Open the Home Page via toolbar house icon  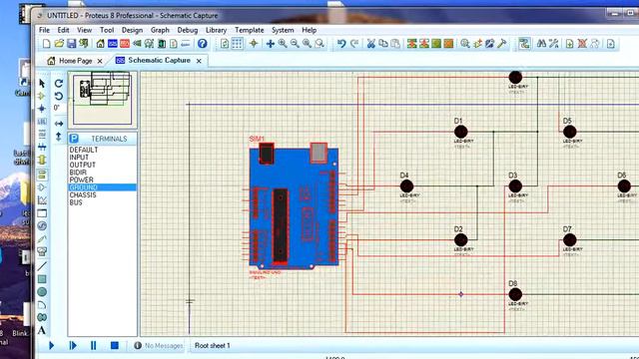click(x=100, y=44)
